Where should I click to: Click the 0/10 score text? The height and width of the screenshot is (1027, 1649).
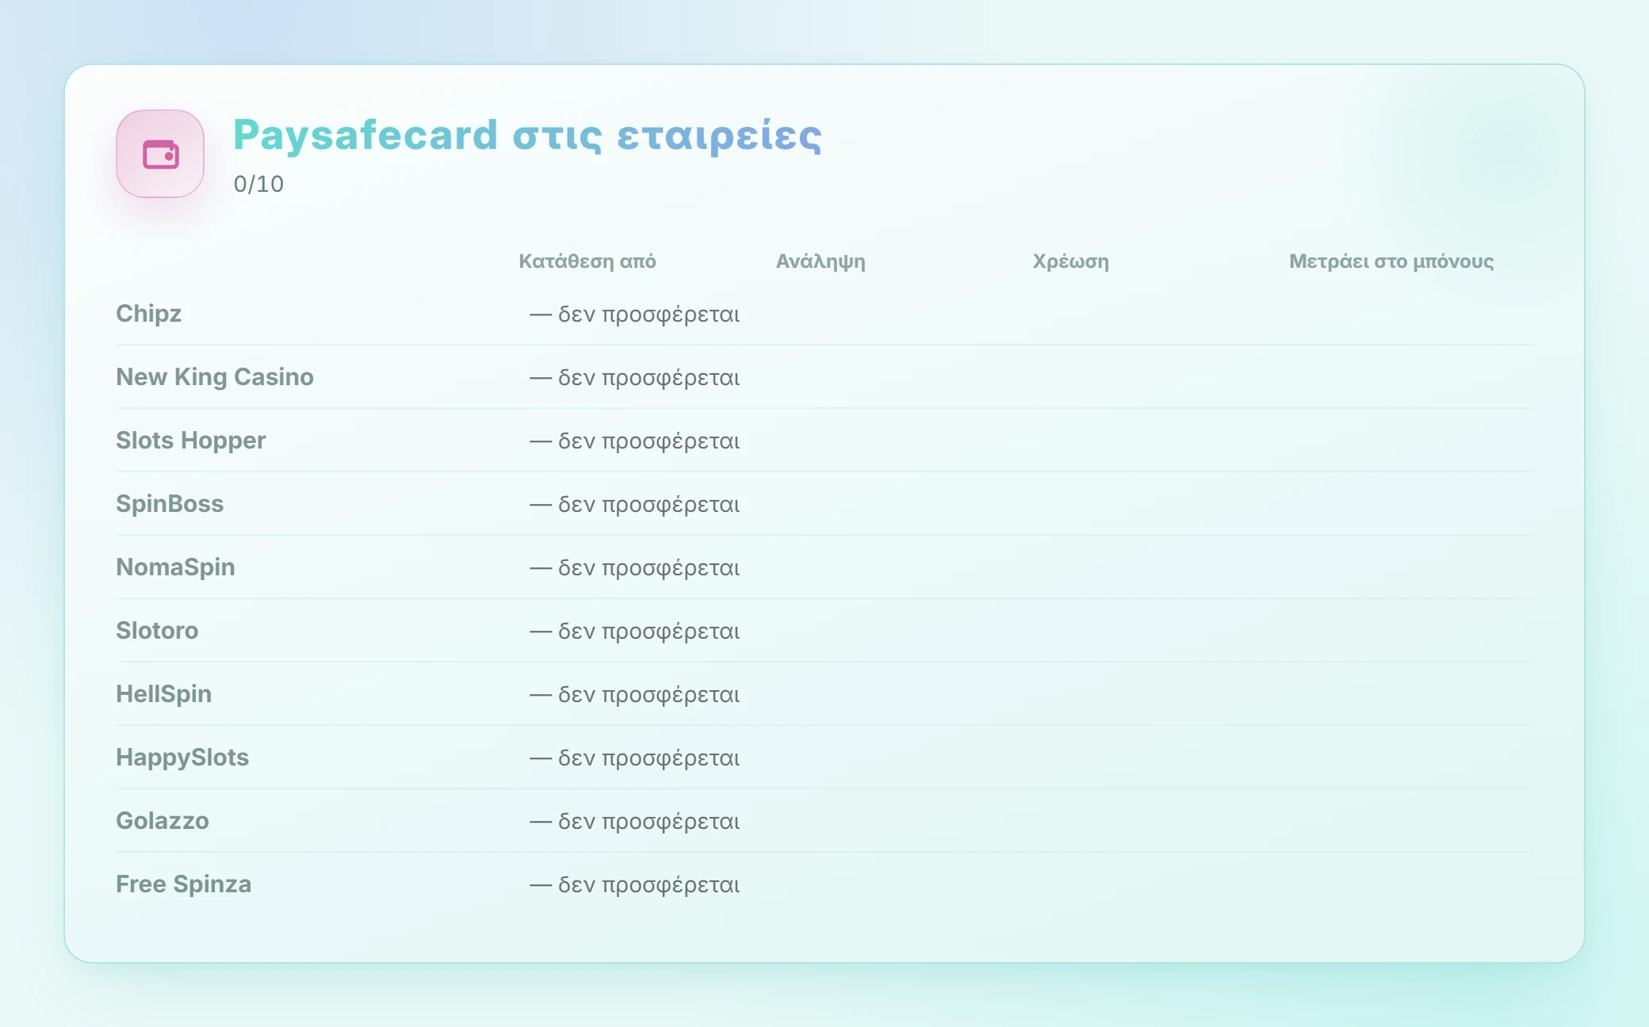click(x=258, y=184)
